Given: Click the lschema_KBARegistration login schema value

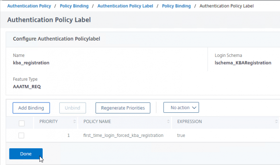Looking at the screenshot, I should point(243,63).
